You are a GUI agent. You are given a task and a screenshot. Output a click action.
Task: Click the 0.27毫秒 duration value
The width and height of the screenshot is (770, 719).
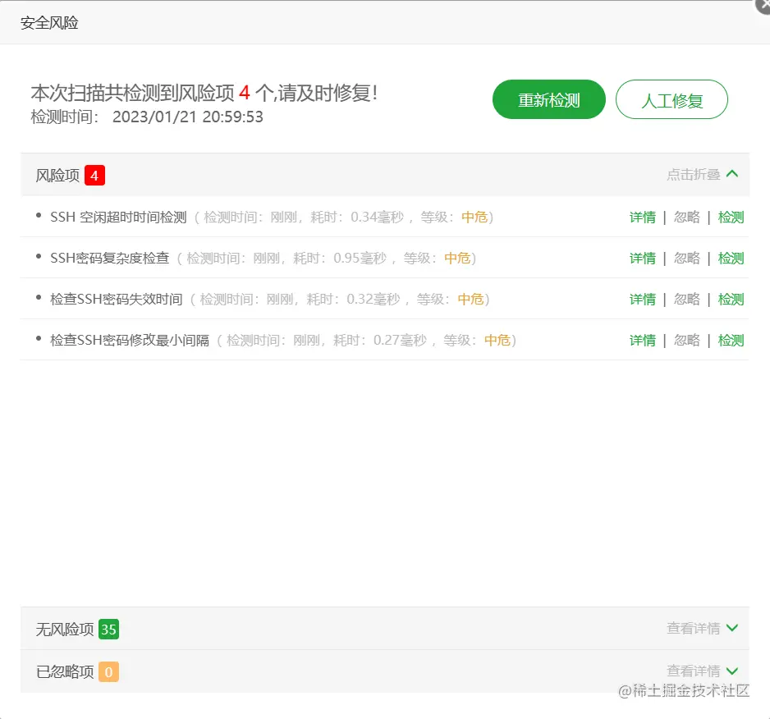pos(400,341)
